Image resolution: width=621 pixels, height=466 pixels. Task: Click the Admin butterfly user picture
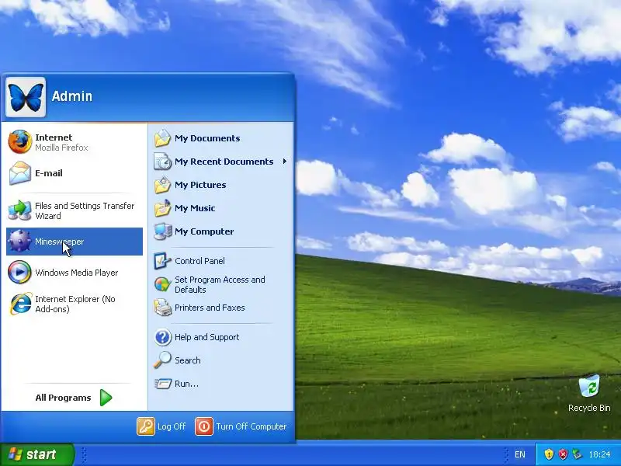pos(26,97)
